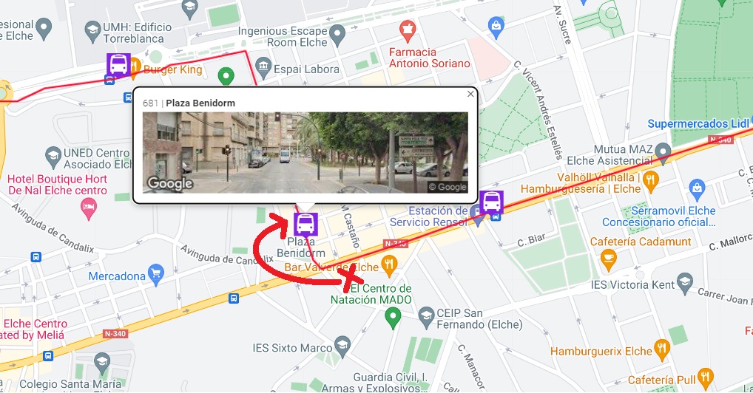Select the Plaza Benidorm purple bus stop

click(305, 224)
